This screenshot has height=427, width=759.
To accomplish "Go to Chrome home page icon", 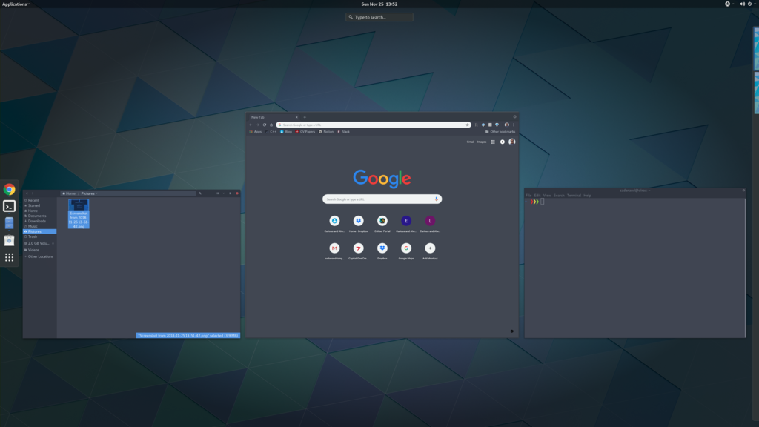I will [271, 125].
